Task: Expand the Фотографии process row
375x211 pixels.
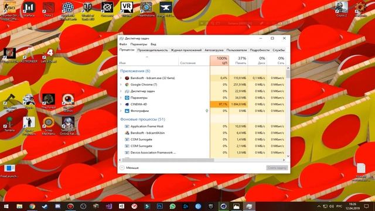Action: 121,111
